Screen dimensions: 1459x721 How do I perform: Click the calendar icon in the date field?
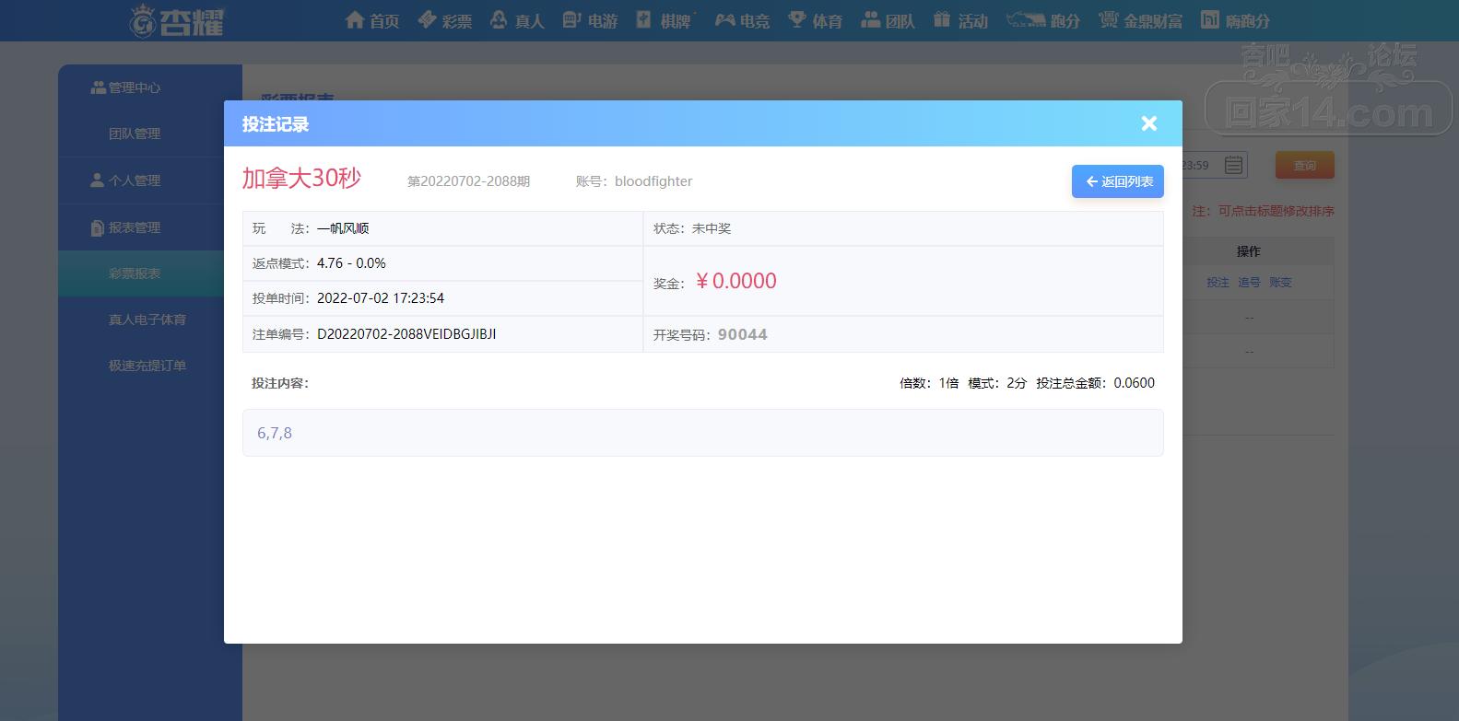tap(1233, 165)
